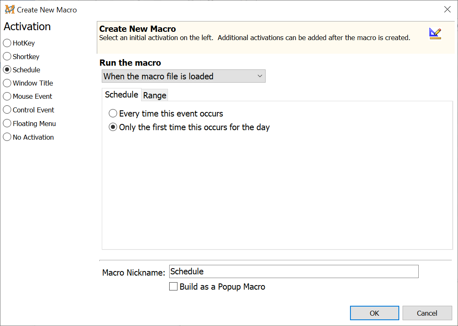
Task: Enable Build as a Popup Macro
Action: coord(174,286)
